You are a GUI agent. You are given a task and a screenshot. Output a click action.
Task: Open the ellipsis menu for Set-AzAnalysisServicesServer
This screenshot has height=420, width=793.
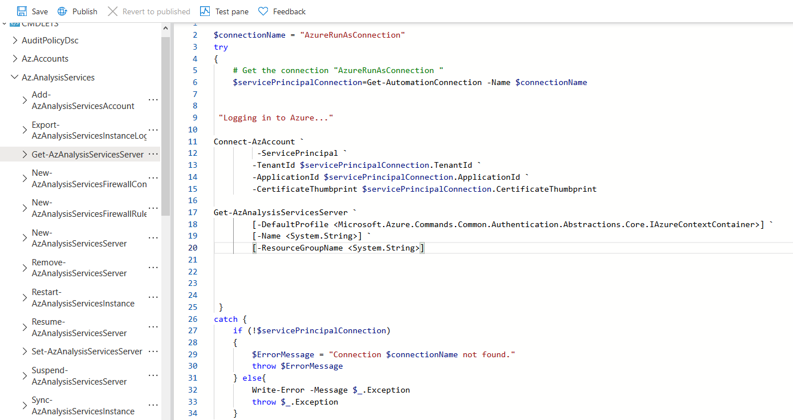153,352
